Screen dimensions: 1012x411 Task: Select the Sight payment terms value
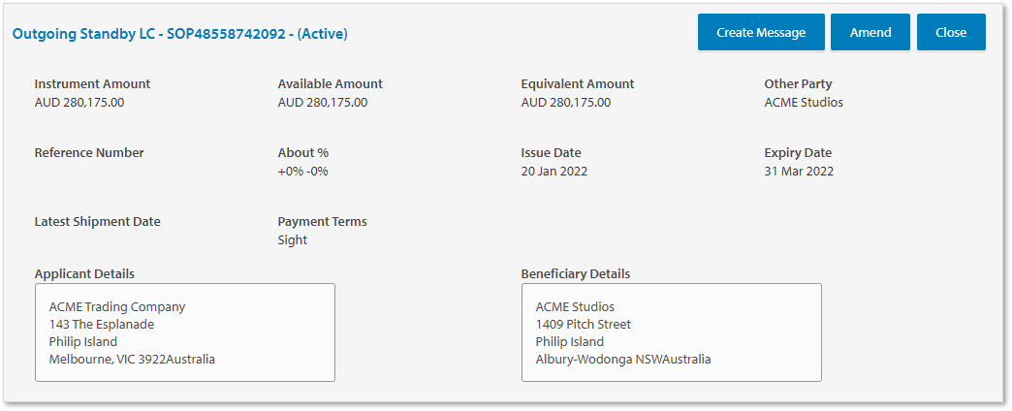tap(292, 239)
